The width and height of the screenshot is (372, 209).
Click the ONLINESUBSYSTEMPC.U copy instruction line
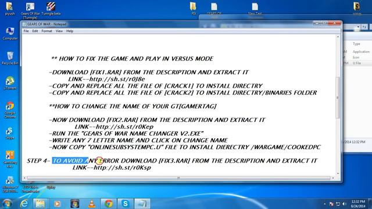pos(185,147)
